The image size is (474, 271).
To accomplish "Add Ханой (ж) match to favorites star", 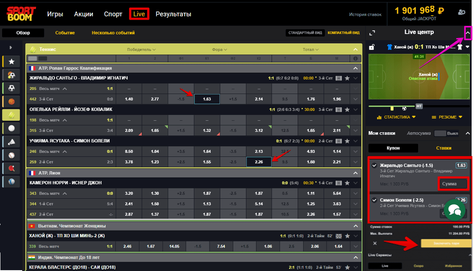I will [347, 236].
